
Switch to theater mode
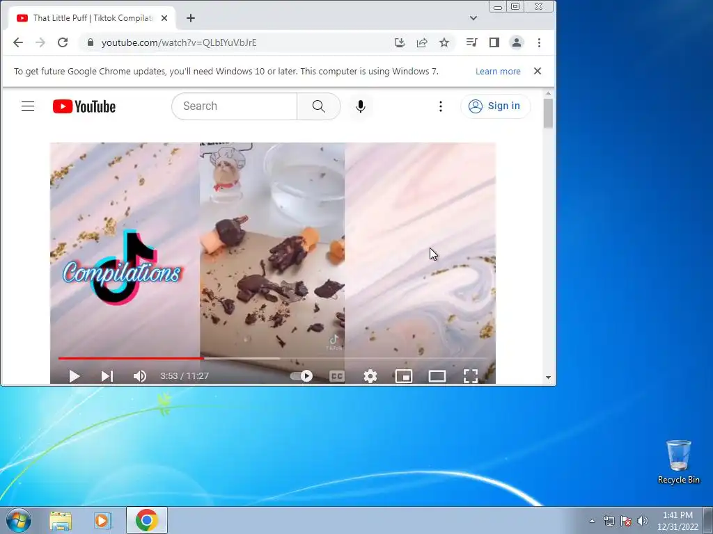pyautogui.click(x=437, y=376)
